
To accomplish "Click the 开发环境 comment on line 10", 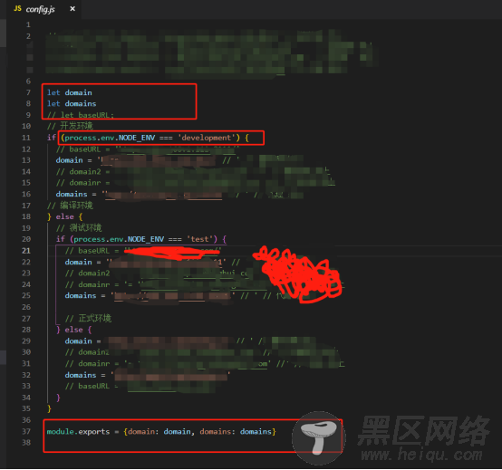I will pyautogui.click(x=70, y=126).
